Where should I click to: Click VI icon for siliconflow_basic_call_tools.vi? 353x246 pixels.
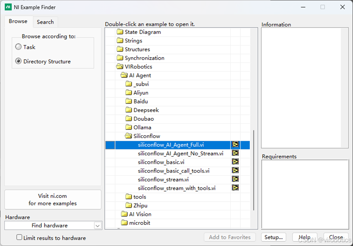click(235, 171)
